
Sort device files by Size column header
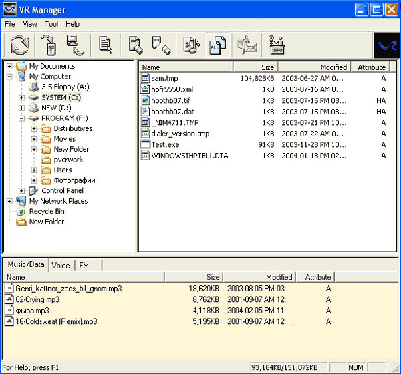(x=194, y=277)
